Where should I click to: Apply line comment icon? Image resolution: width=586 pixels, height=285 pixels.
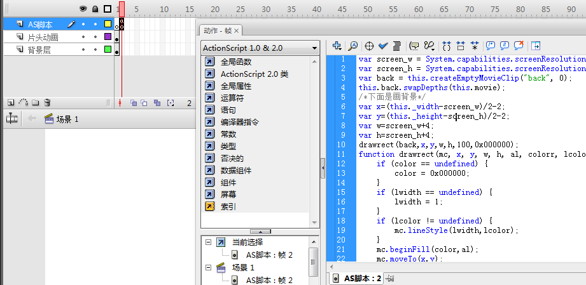click(505, 46)
